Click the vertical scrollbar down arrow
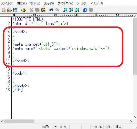 135,117
